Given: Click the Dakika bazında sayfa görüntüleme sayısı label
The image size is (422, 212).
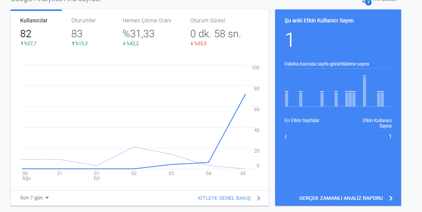Looking at the screenshot, I should click(x=327, y=64).
